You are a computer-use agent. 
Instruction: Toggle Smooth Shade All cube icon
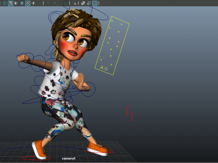[x=10, y=3]
